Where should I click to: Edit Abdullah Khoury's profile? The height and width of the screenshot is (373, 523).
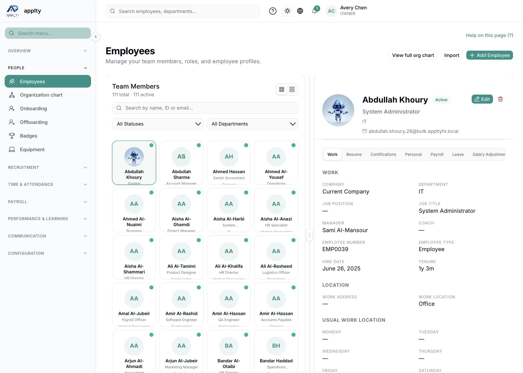482,99
